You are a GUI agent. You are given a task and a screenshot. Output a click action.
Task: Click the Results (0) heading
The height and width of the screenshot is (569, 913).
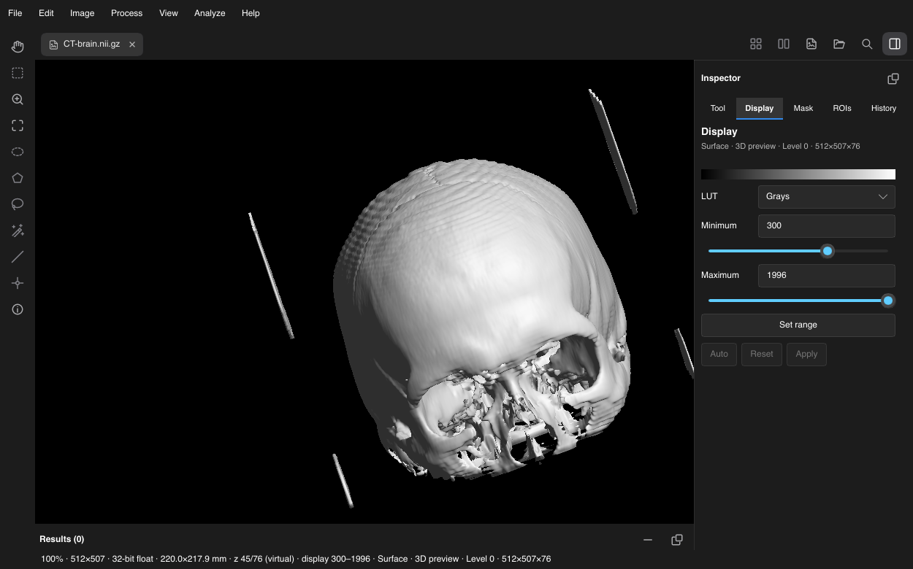[62, 539]
